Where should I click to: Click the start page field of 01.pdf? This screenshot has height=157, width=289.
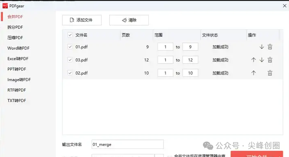[165, 46]
